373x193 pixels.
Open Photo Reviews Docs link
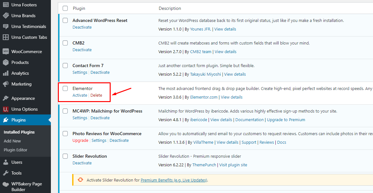pyautogui.click(x=282, y=142)
